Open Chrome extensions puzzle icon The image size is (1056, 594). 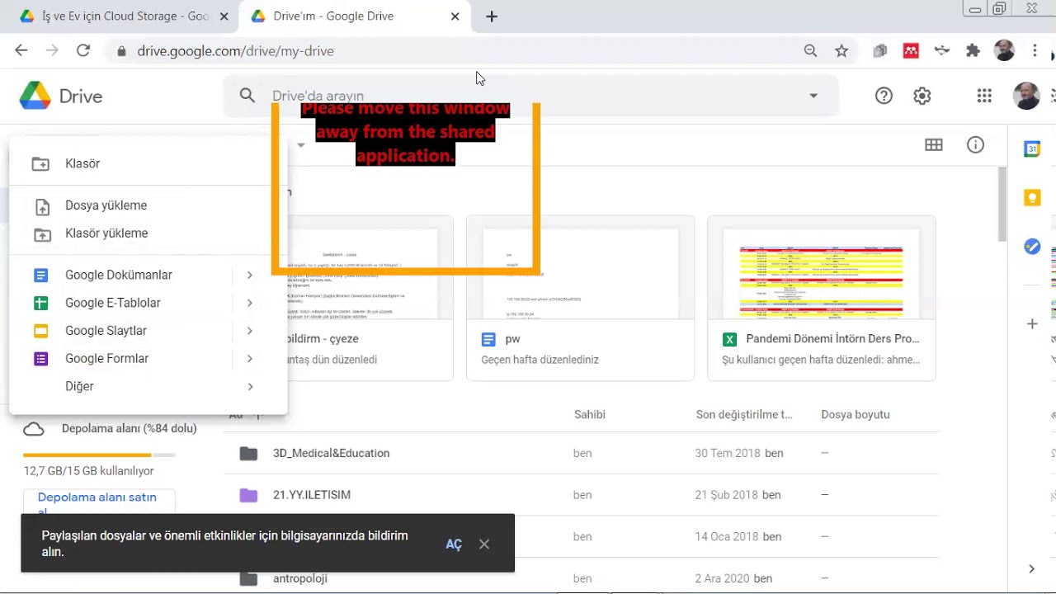(973, 51)
